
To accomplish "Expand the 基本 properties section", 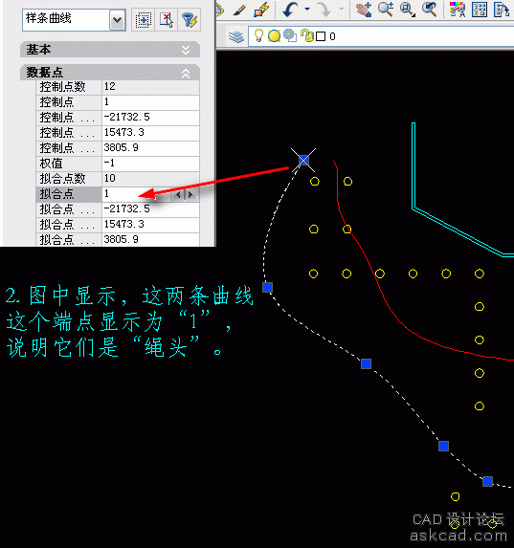I will point(186,50).
